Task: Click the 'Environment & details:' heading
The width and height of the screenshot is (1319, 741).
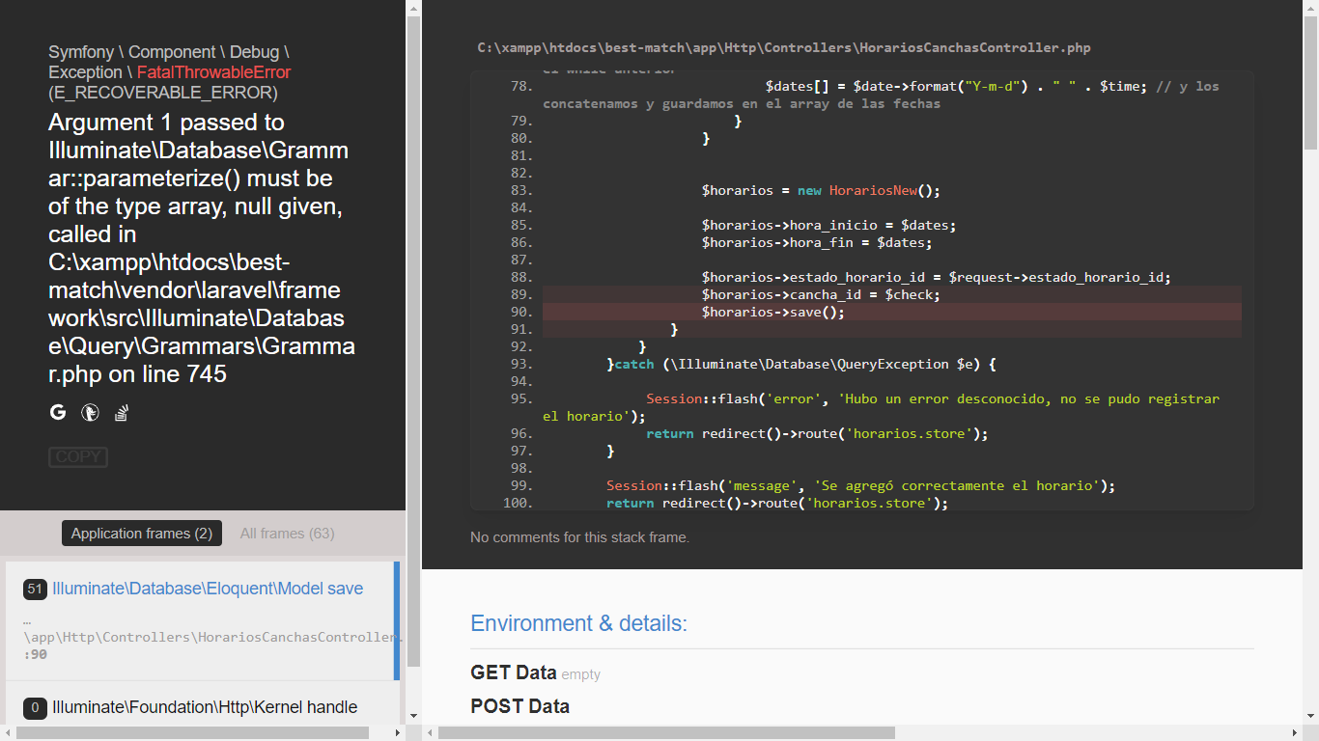Action: (x=578, y=623)
